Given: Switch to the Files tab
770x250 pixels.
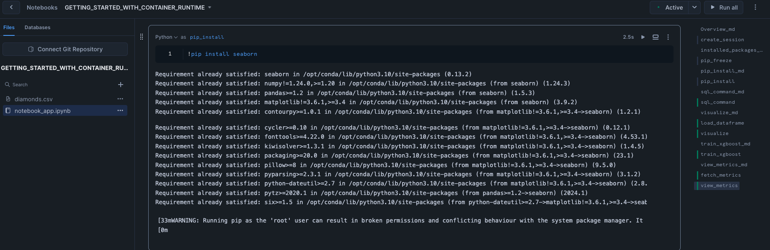Looking at the screenshot, I should coord(9,27).
